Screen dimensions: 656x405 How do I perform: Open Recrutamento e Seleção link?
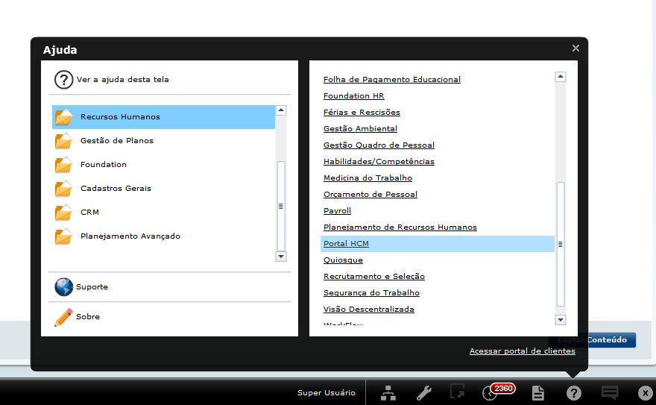(x=374, y=277)
